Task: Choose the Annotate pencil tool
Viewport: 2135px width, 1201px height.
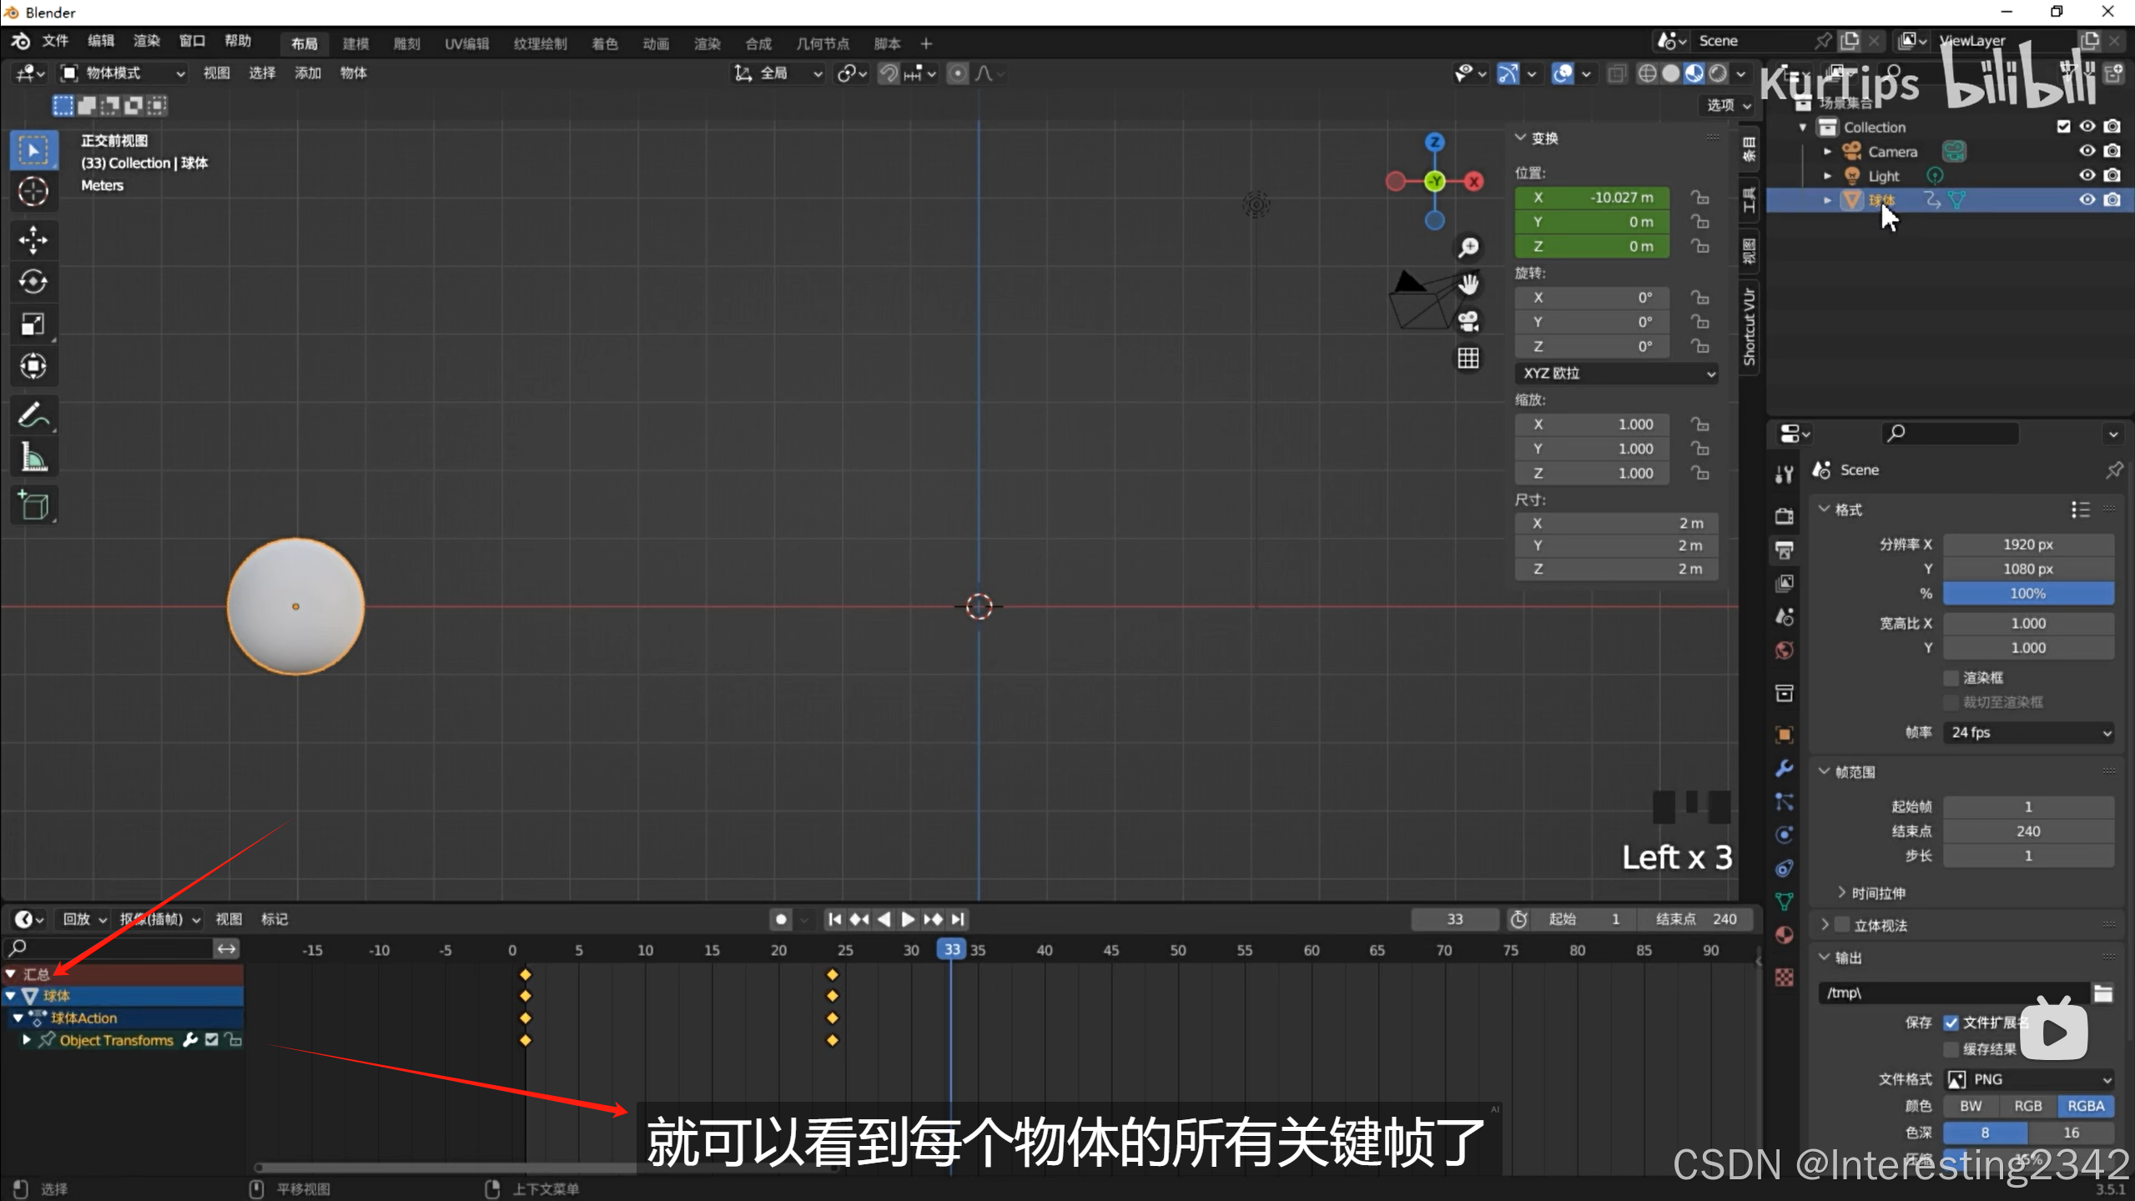Action: 33,415
